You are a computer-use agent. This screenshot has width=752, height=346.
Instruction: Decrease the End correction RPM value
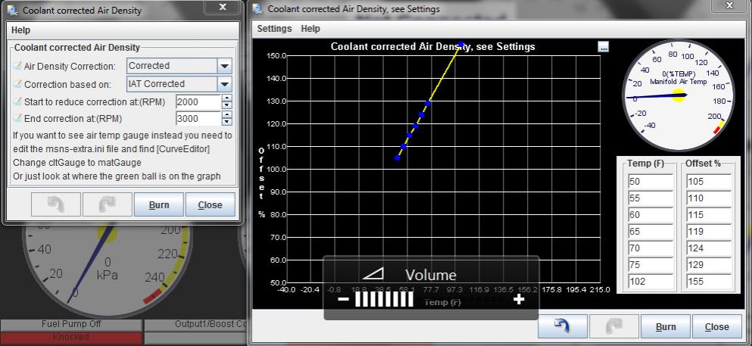click(x=227, y=123)
